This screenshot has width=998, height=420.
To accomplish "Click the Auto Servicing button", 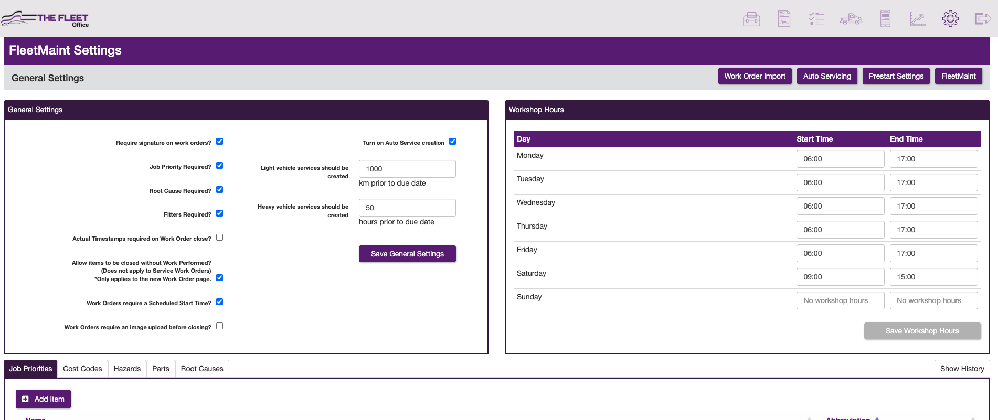I will click(x=827, y=76).
